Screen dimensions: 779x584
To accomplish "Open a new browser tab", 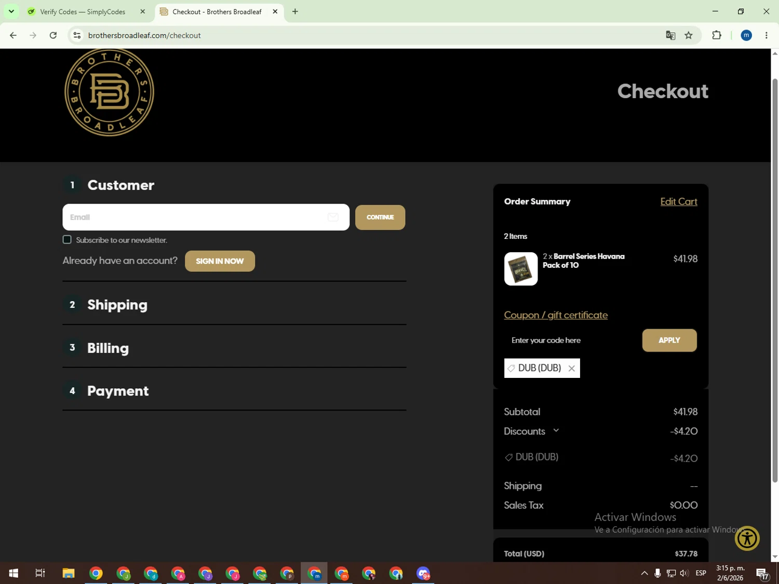I will (295, 11).
